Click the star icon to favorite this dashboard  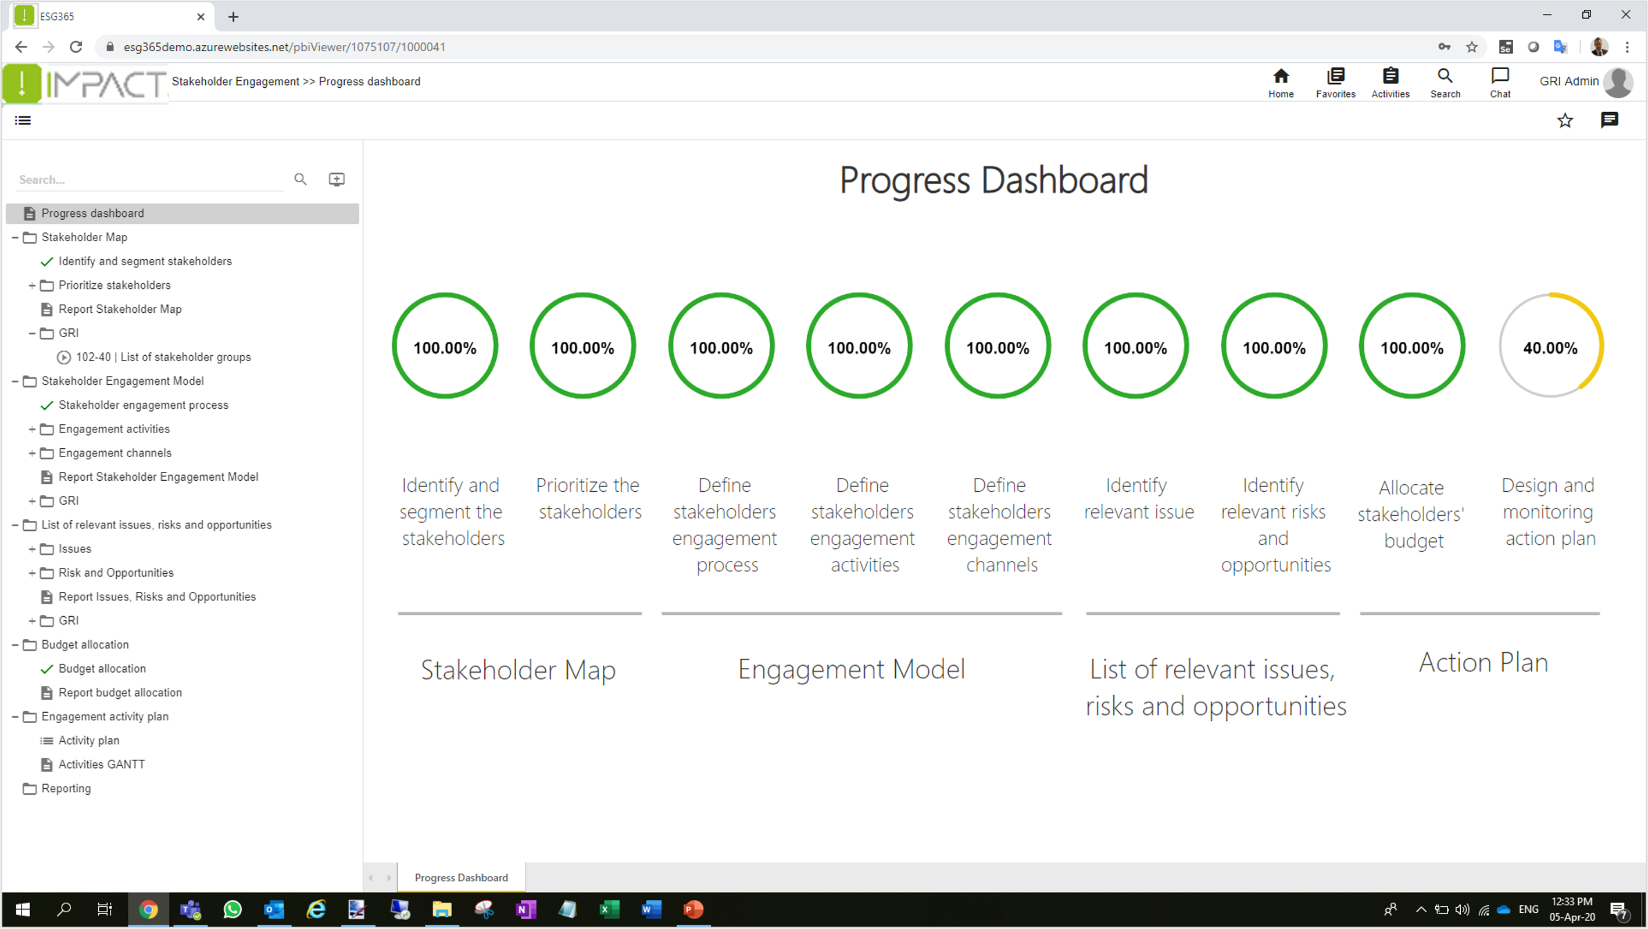1565,120
